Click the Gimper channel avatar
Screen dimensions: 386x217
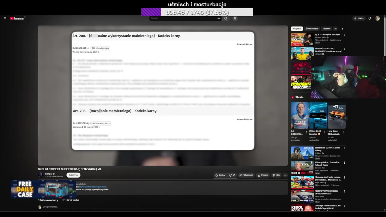[x=41, y=175]
